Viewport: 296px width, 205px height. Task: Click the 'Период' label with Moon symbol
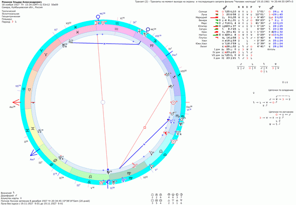tap(9, 22)
